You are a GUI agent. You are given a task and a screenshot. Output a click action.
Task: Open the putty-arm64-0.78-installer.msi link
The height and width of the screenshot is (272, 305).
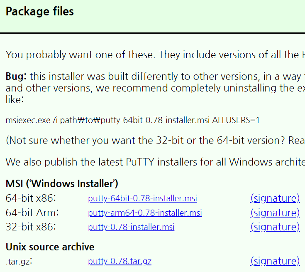coord(145,213)
